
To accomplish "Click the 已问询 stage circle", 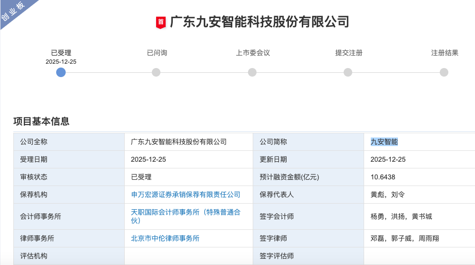I will click(x=156, y=72).
